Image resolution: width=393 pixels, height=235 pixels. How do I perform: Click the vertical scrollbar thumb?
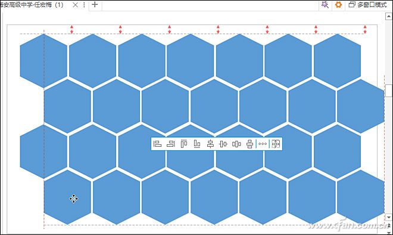388,91
